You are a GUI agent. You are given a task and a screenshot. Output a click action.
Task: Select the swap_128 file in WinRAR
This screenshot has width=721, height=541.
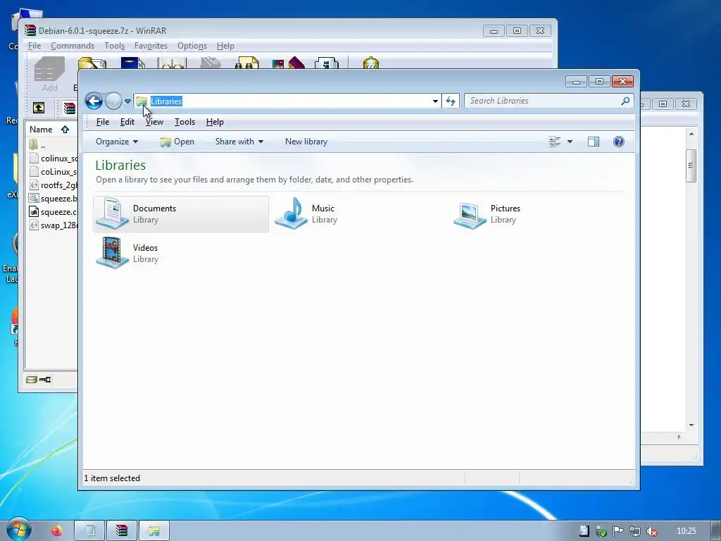pos(52,225)
